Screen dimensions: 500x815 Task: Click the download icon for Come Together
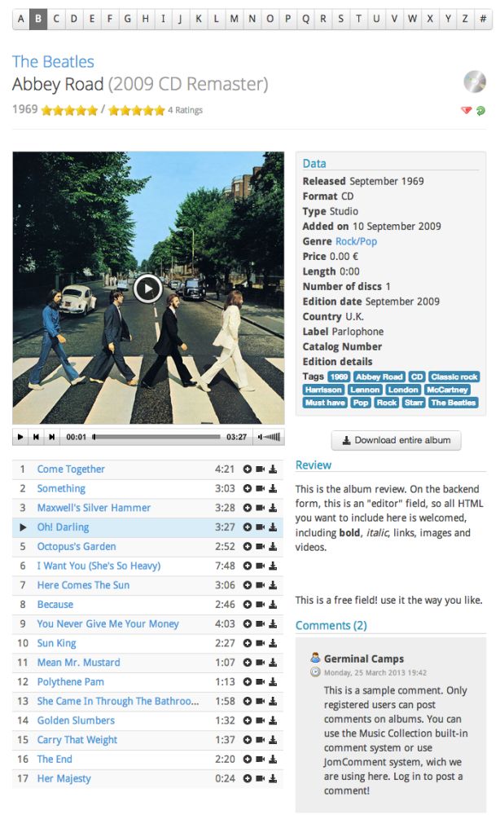[x=273, y=469]
